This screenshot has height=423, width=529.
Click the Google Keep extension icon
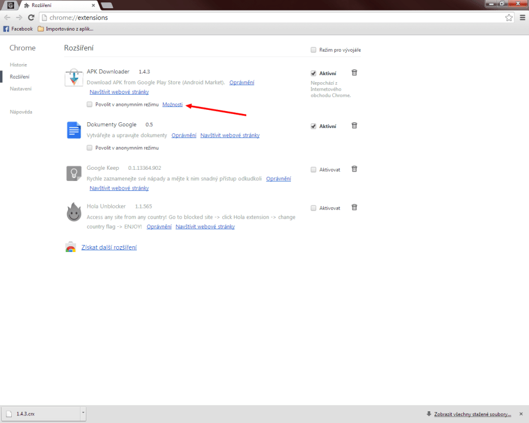pyautogui.click(x=74, y=173)
